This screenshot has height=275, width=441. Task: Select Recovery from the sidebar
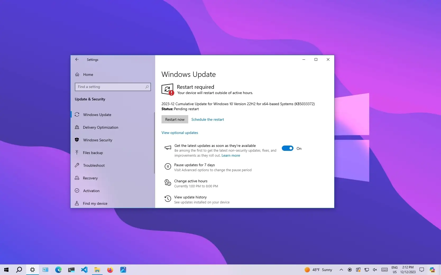[x=90, y=178]
